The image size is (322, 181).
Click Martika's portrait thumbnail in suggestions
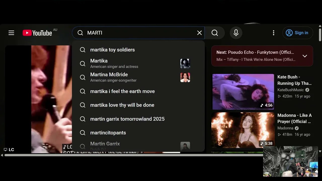coord(185,63)
